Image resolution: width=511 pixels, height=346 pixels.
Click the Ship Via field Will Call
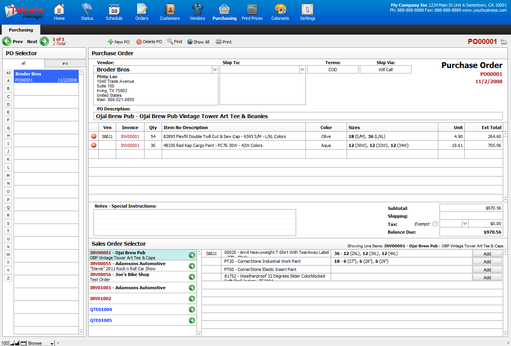pyautogui.click(x=385, y=70)
